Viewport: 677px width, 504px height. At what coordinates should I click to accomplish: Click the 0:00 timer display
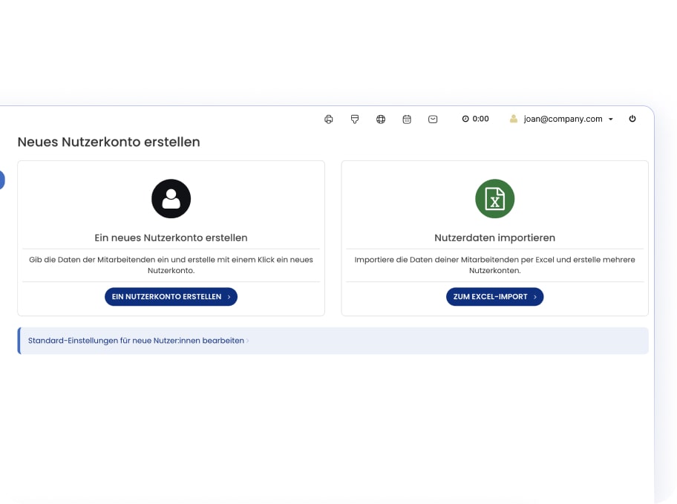click(x=481, y=119)
